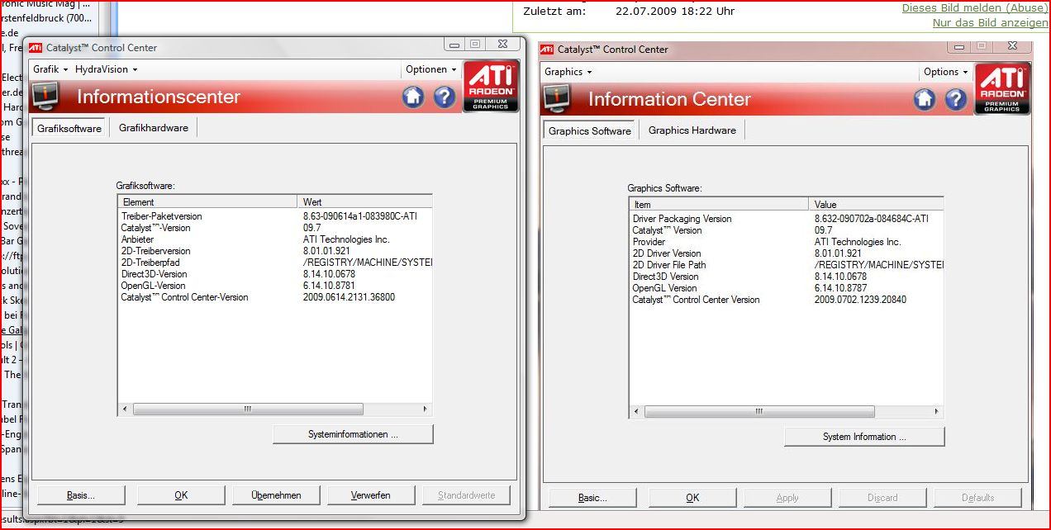The image size is (1051, 530).
Task: Click the Übernehmen button
Action: (x=277, y=495)
